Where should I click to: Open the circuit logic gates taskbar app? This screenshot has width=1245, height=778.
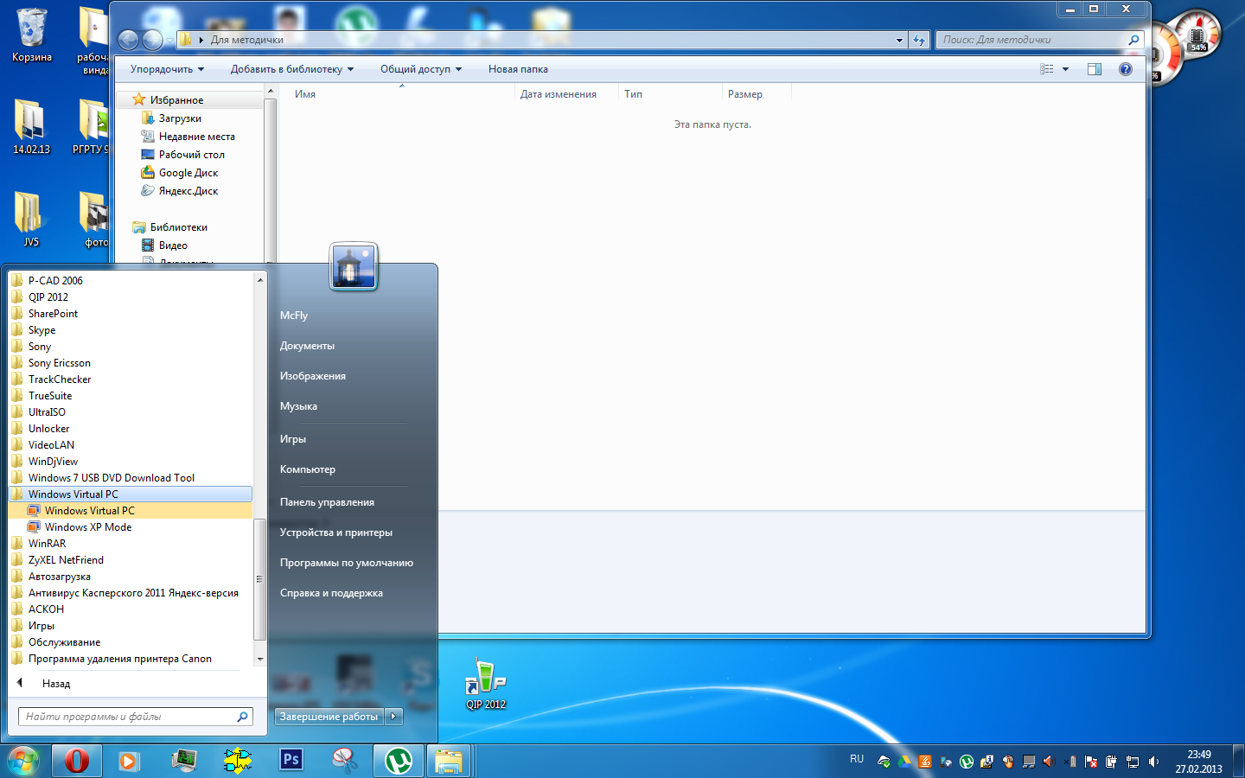tap(237, 761)
